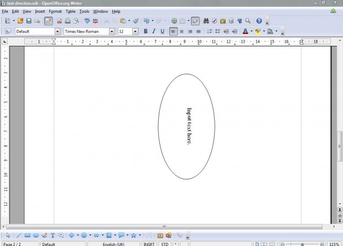Open the Format menu
The image size is (343, 246).
pos(55,11)
